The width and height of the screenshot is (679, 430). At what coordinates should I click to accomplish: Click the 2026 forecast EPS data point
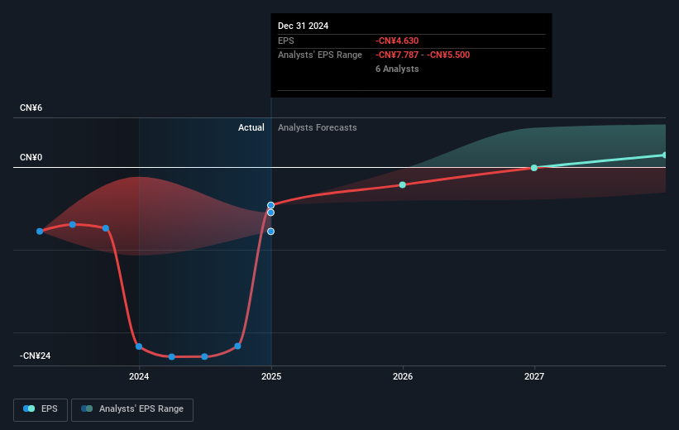[x=402, y=185]
